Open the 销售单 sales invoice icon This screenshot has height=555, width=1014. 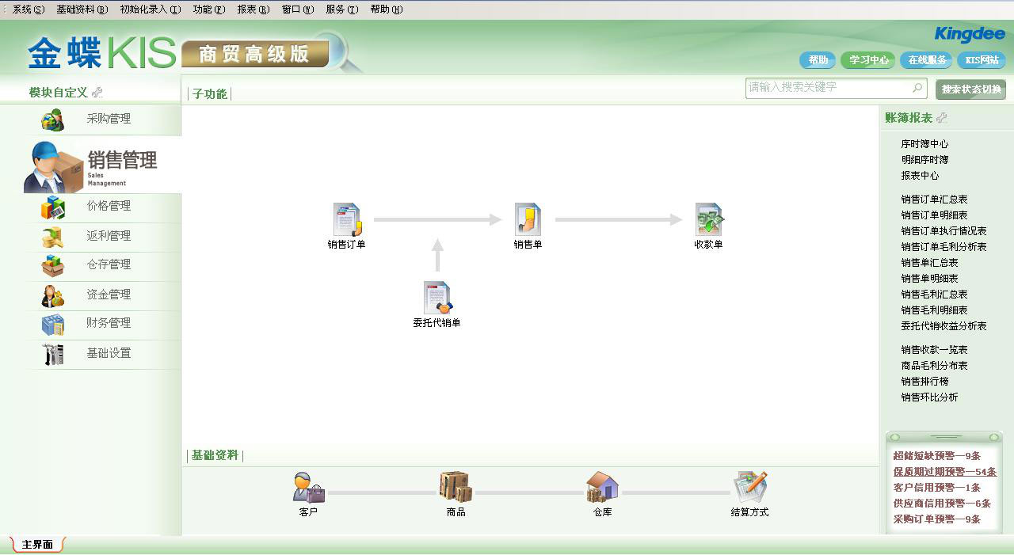(528, 219)
